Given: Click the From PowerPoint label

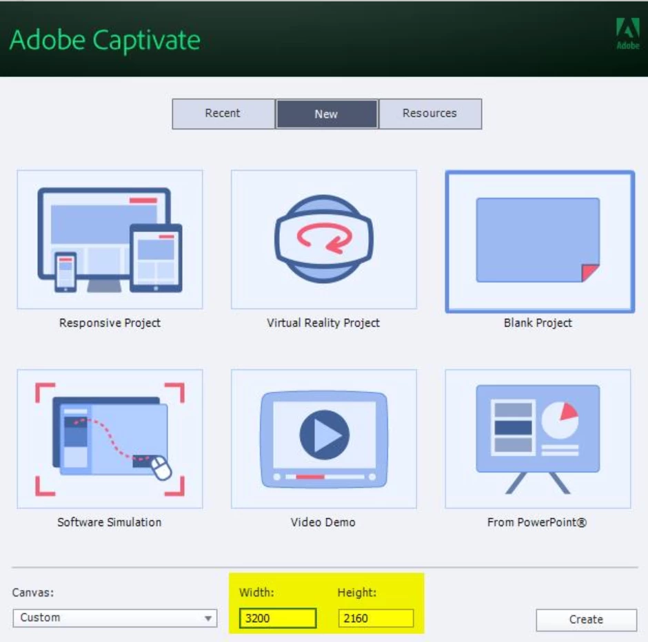Looking at the screenshot, I should [x=537, y=522].
